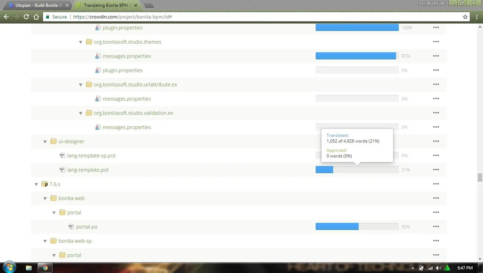
Task: Click the TEUKU REZA profile button
Action: click(x=432, y=3)
